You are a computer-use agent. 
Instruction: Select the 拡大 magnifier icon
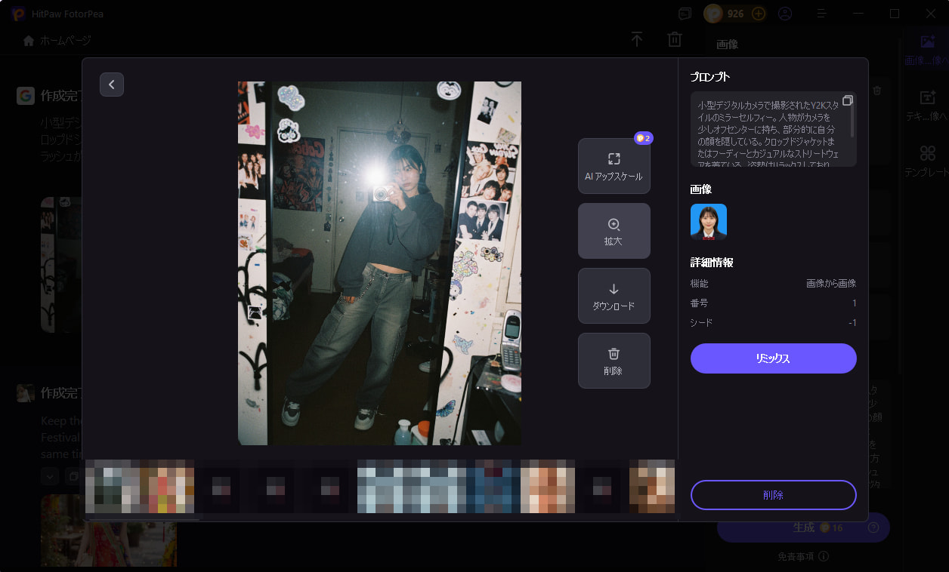tap(614, 223)
